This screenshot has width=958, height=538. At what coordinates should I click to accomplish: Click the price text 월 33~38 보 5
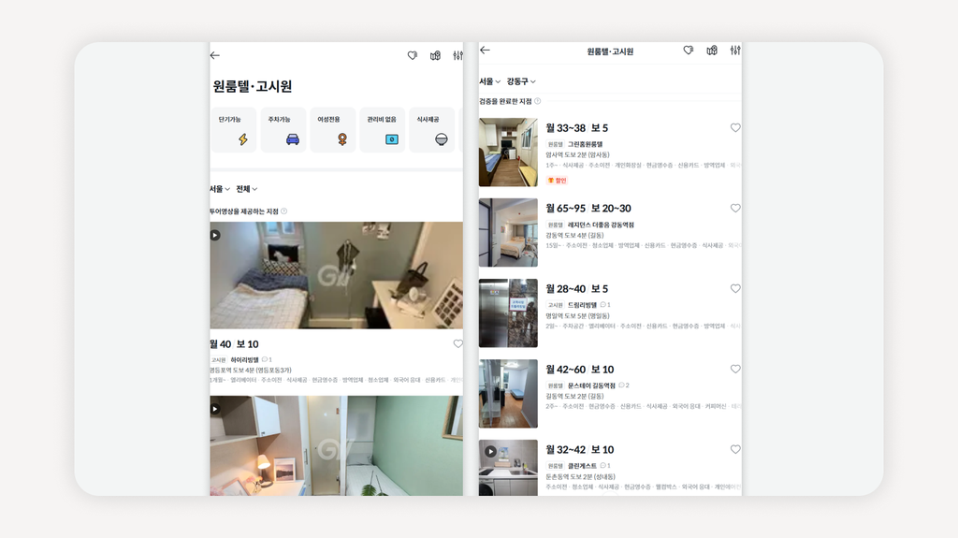[576, 128]
